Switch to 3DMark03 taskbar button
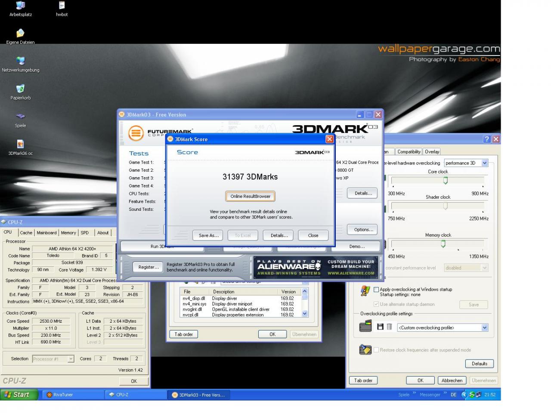 [198, 395]
